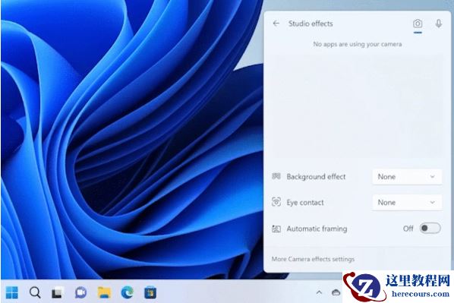Click the Automatic framing icon
Viewport: 454px width, 303px height.
click(276, 229)
